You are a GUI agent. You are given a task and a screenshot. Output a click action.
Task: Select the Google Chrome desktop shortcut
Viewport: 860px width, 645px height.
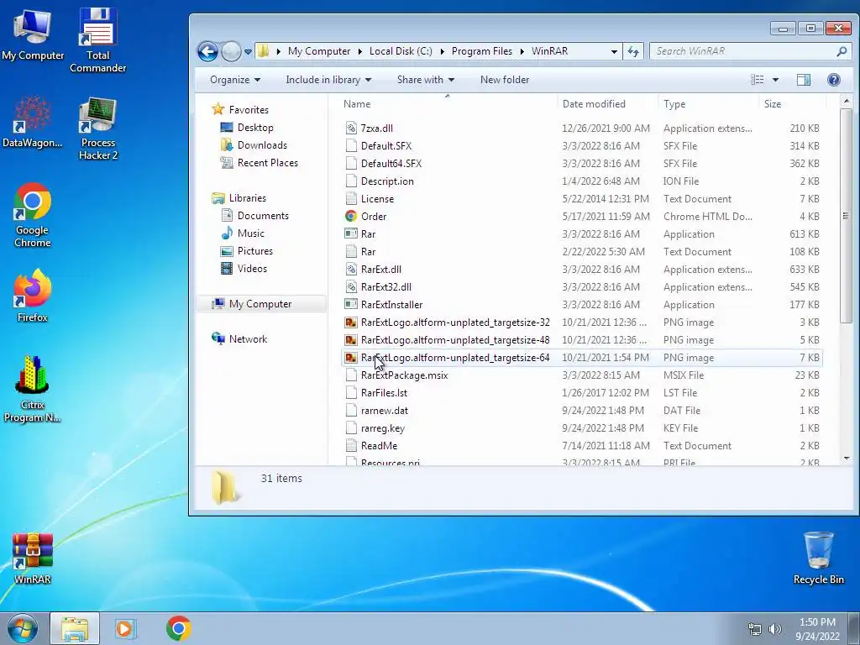(33, 215)
